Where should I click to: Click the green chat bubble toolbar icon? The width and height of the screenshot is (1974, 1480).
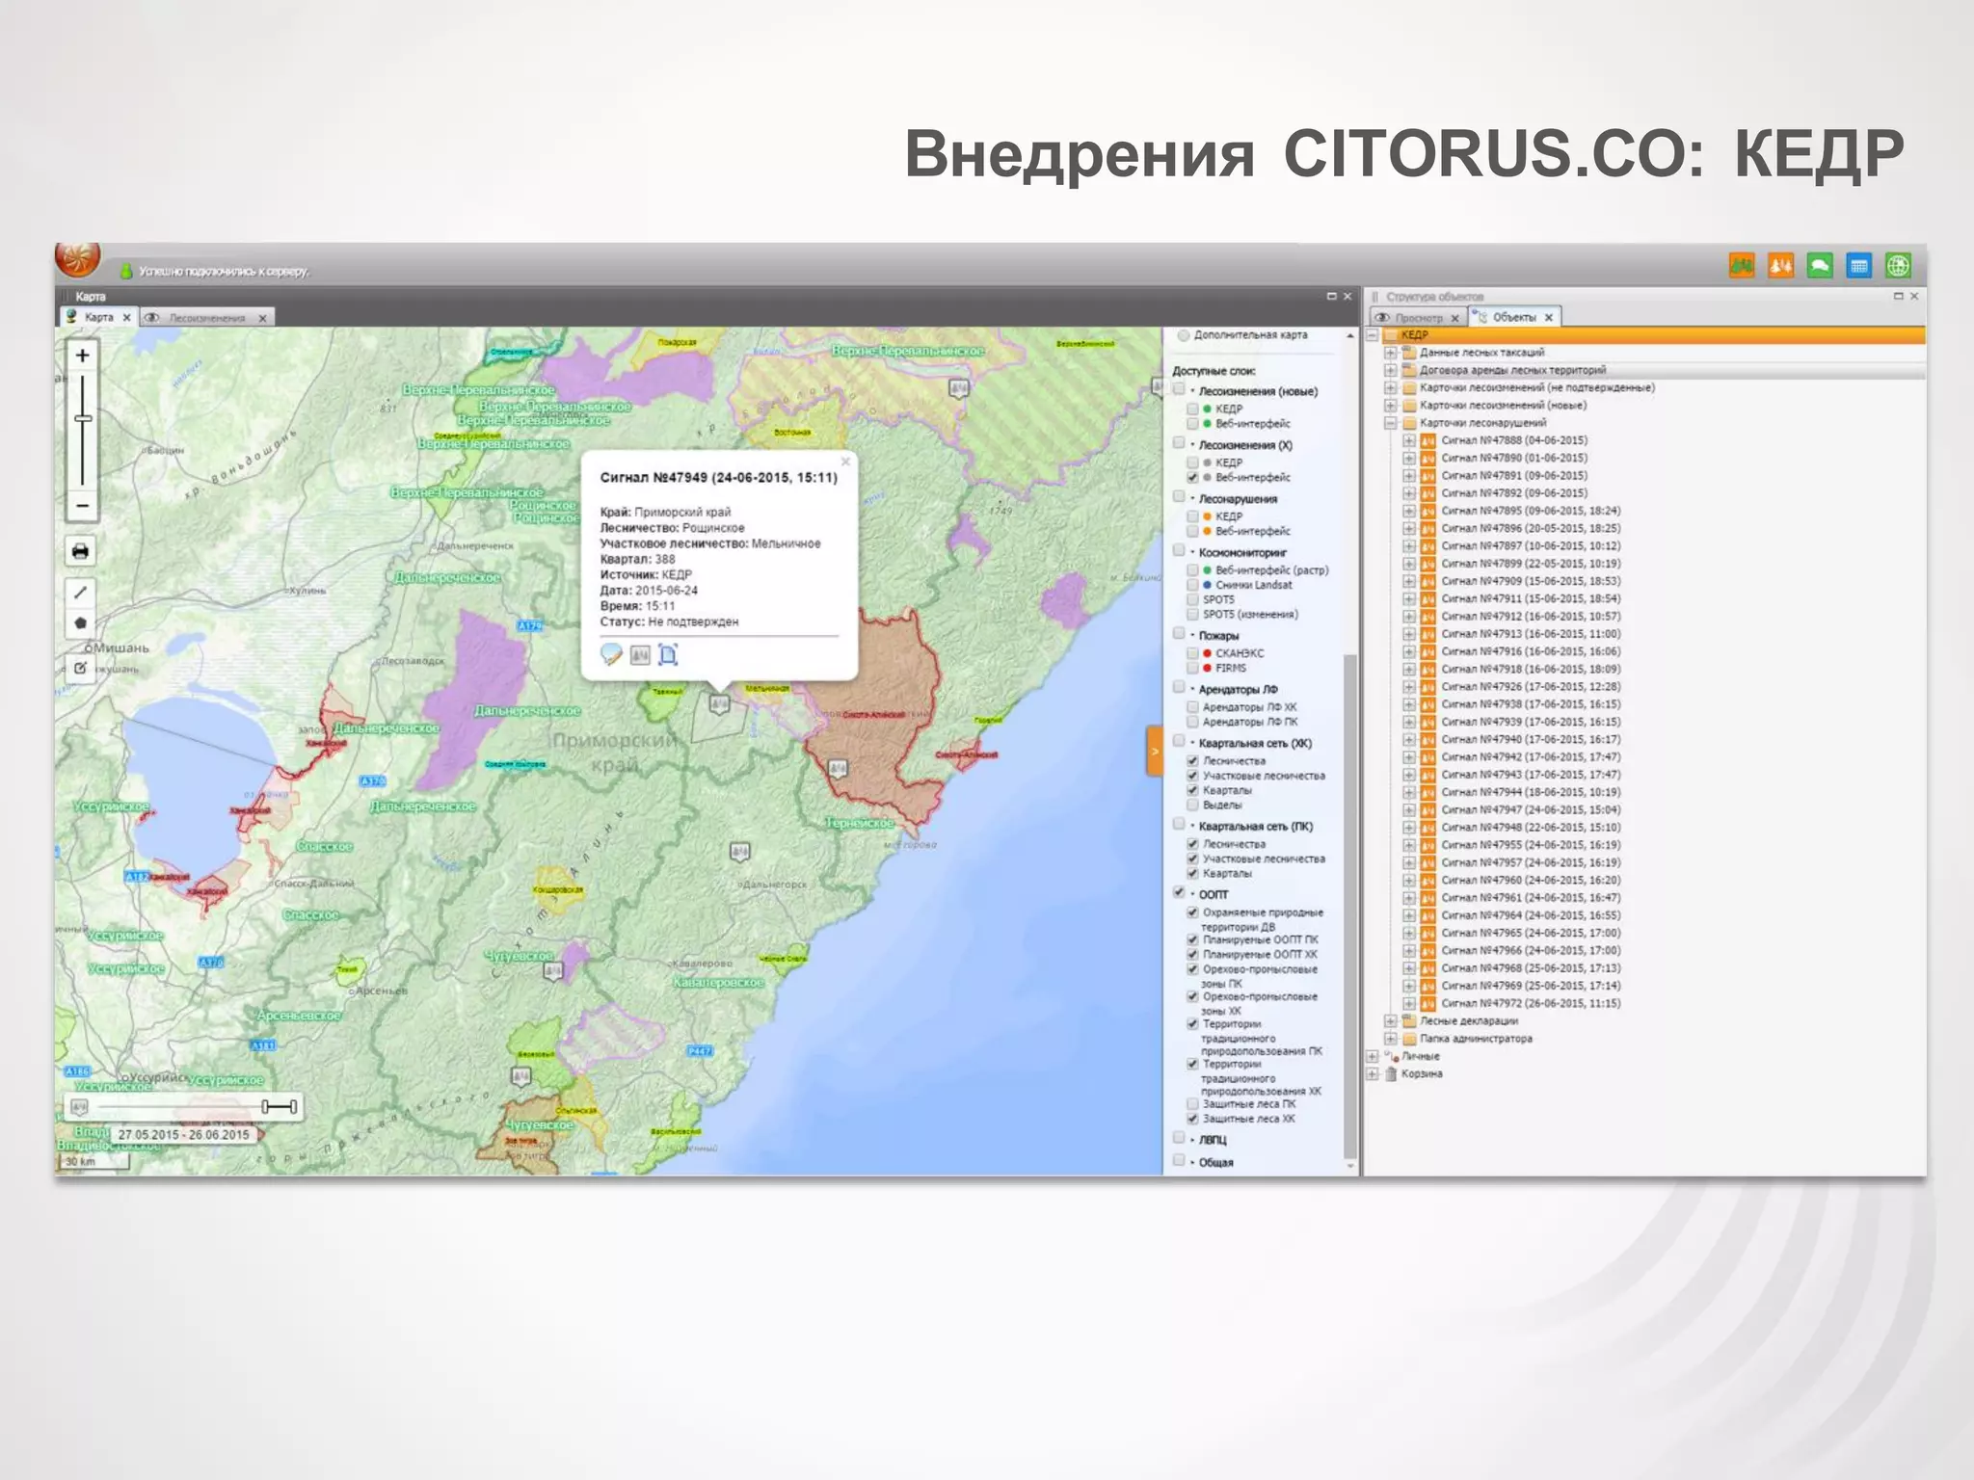tap(1820, 265)
